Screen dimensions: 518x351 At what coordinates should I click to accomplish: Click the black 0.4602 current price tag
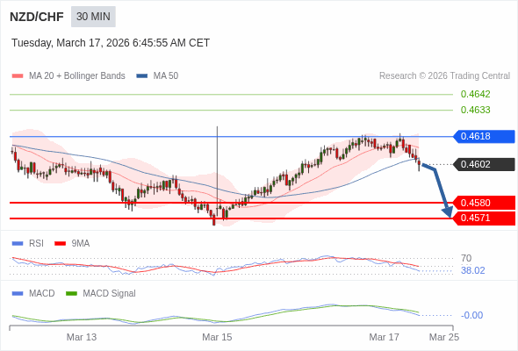pos(484,164)
